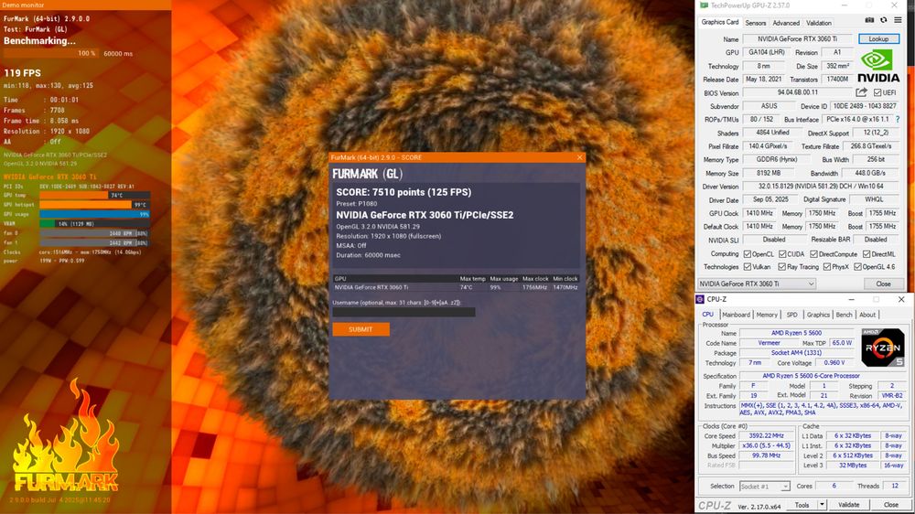This screenshot has width=915, height=514.
Task: Click the Core Voltage 0.960 V value
Action: 834,363
